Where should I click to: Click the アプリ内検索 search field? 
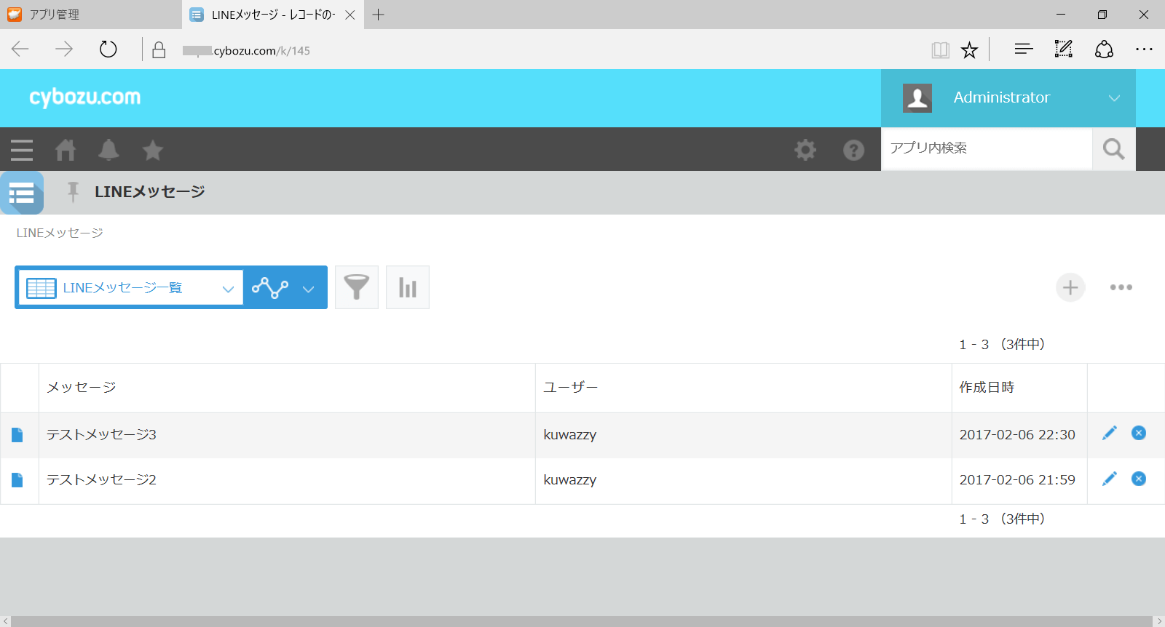click(x=987, y=149)
